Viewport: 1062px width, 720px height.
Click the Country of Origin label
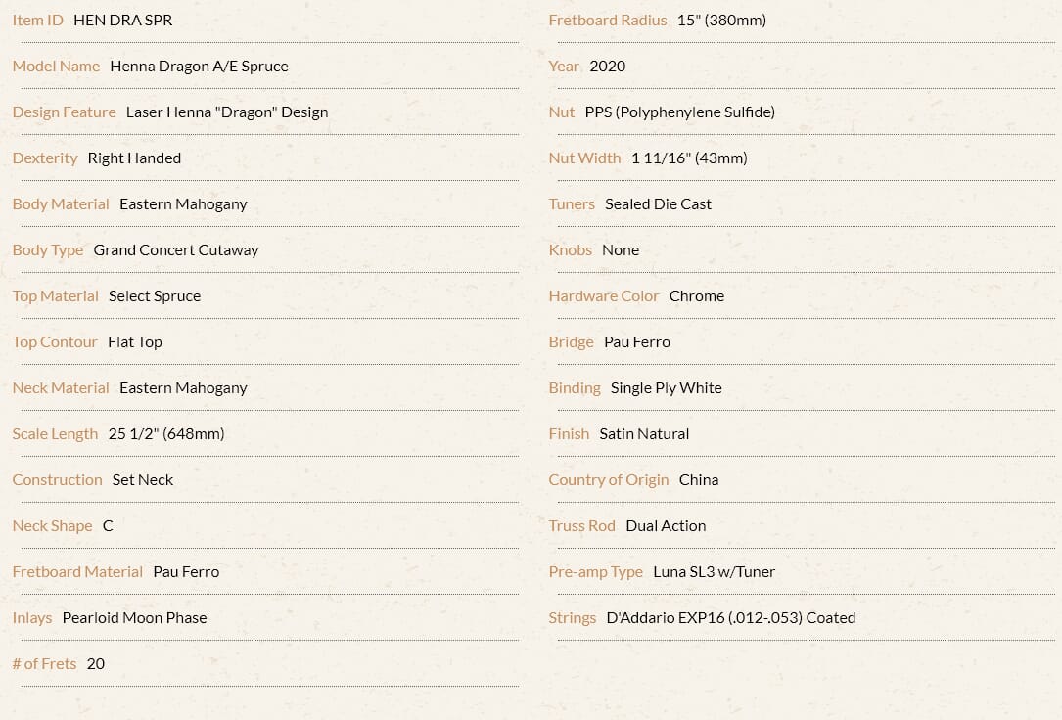(x=608, y=480)
